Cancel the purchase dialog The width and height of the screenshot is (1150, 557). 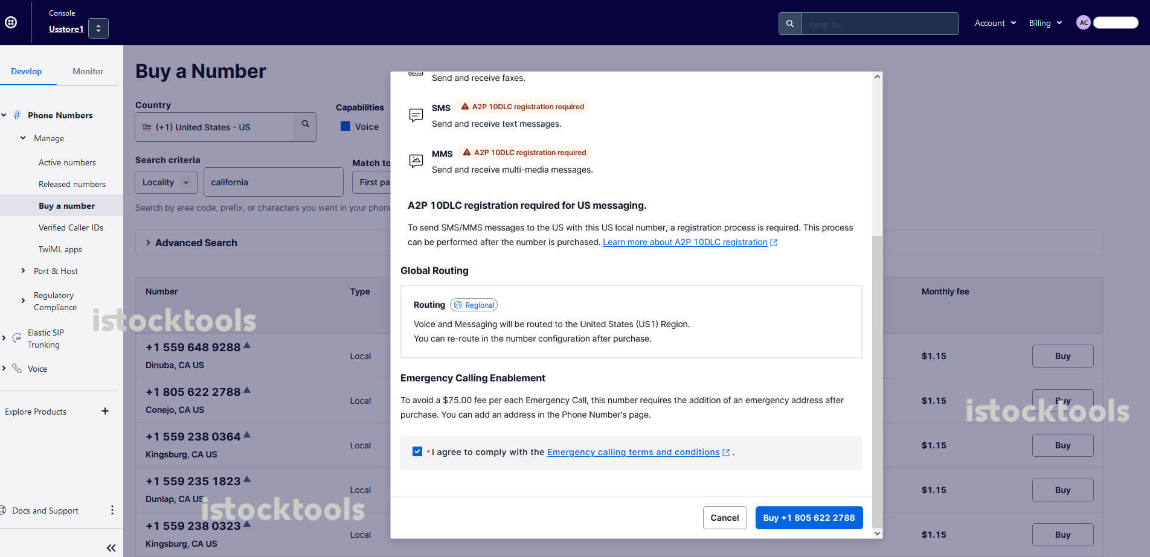coord(725,518)
